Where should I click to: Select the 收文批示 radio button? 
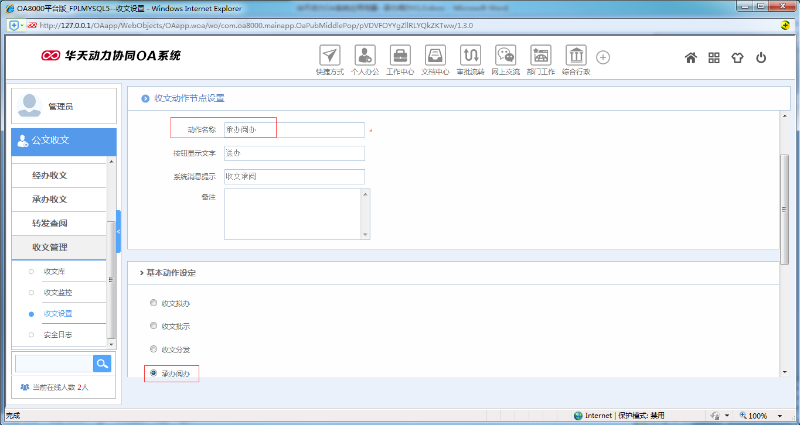154,326
